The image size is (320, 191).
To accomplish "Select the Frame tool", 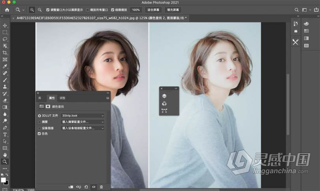I will click(x=5, y=60).
